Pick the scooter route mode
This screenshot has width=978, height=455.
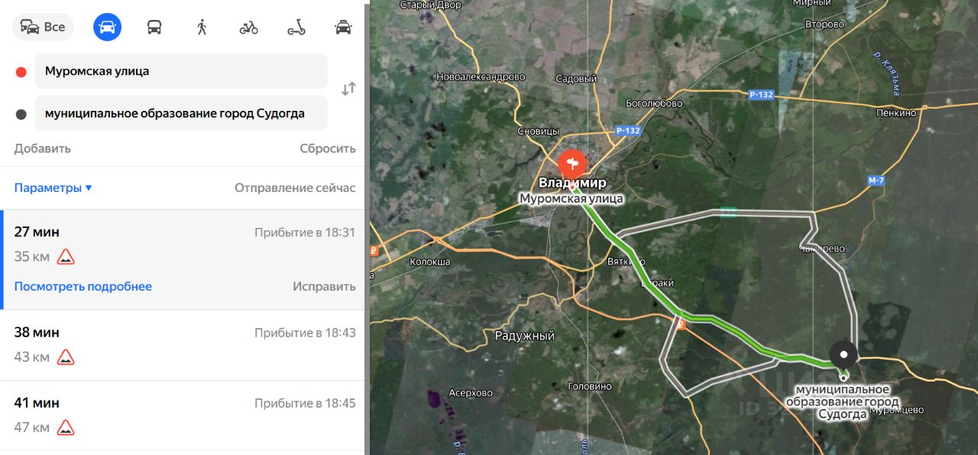pyautogui.click(x=296, y=28)
